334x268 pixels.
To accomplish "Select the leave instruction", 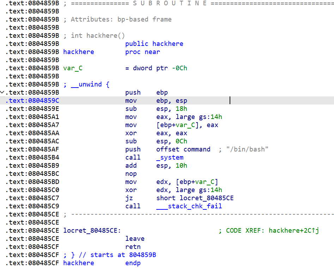I will pyautogui.click(x=135, y=239).
